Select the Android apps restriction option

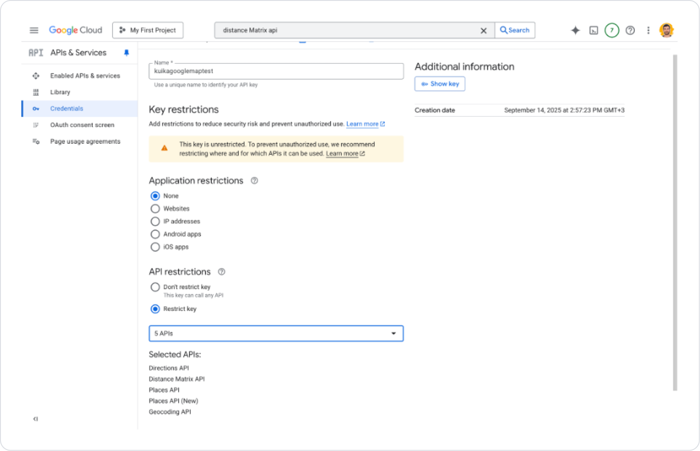coord(155,234)
